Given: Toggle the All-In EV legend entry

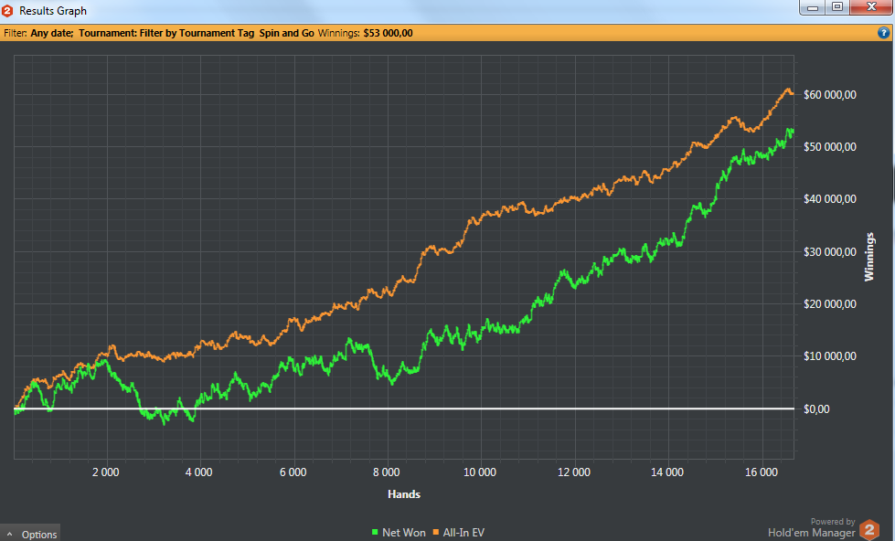Looking at the screenshot, I should pos(458,533).
